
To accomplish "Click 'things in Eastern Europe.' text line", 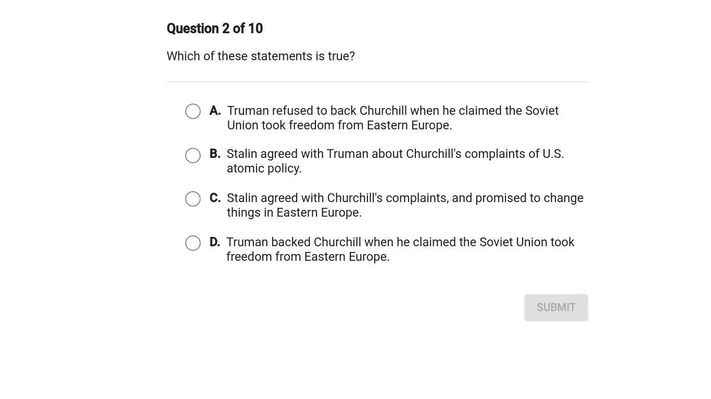I will [294, 212].
